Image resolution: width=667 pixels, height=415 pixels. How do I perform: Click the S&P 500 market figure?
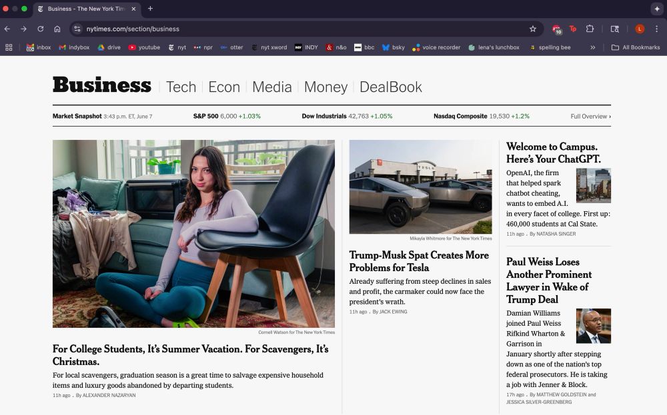(227, 116)
